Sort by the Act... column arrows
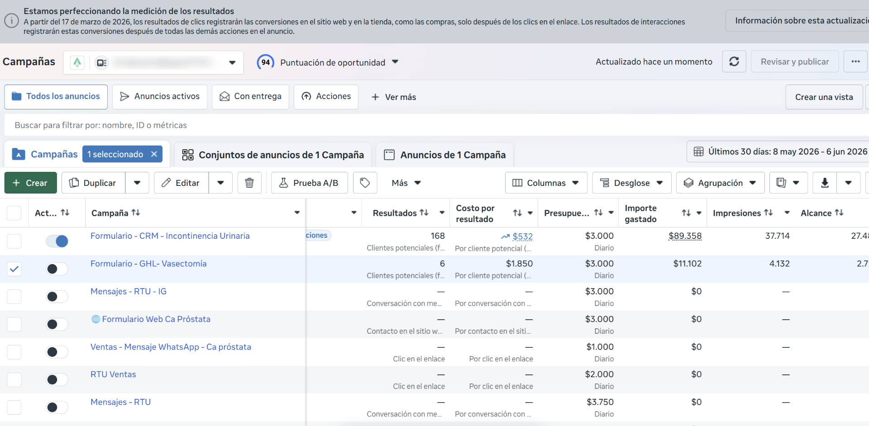869x426 pixels. [65, 213]
